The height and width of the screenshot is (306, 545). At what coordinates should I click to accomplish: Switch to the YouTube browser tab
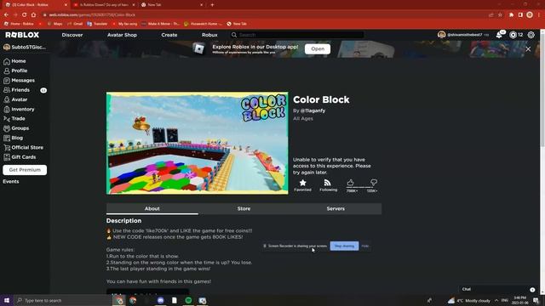104,5
